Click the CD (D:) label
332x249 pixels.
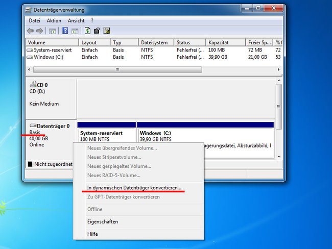coord(37,91)
